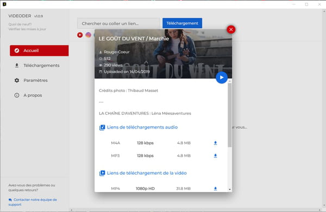Focus the search or paste link field
This screenshot has width=326, height=212.
119,23
